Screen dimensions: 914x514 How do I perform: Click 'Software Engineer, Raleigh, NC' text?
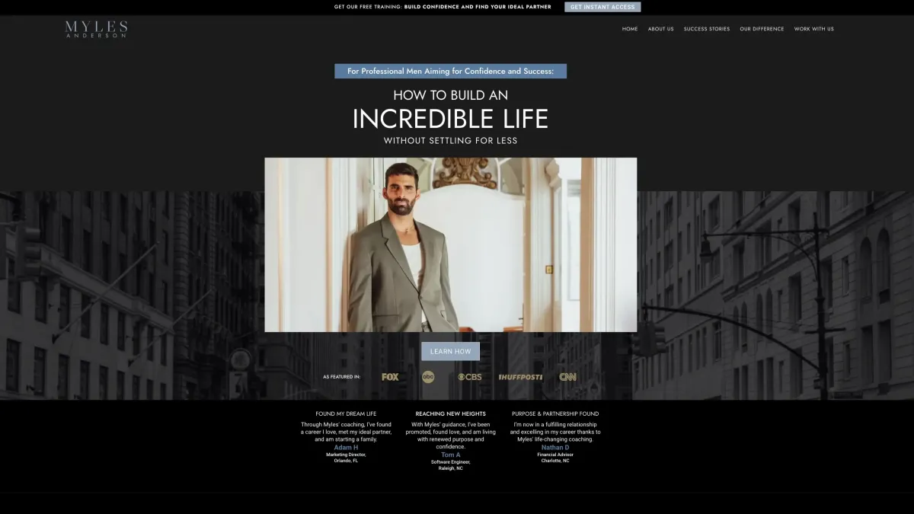[x=451, y=465]
